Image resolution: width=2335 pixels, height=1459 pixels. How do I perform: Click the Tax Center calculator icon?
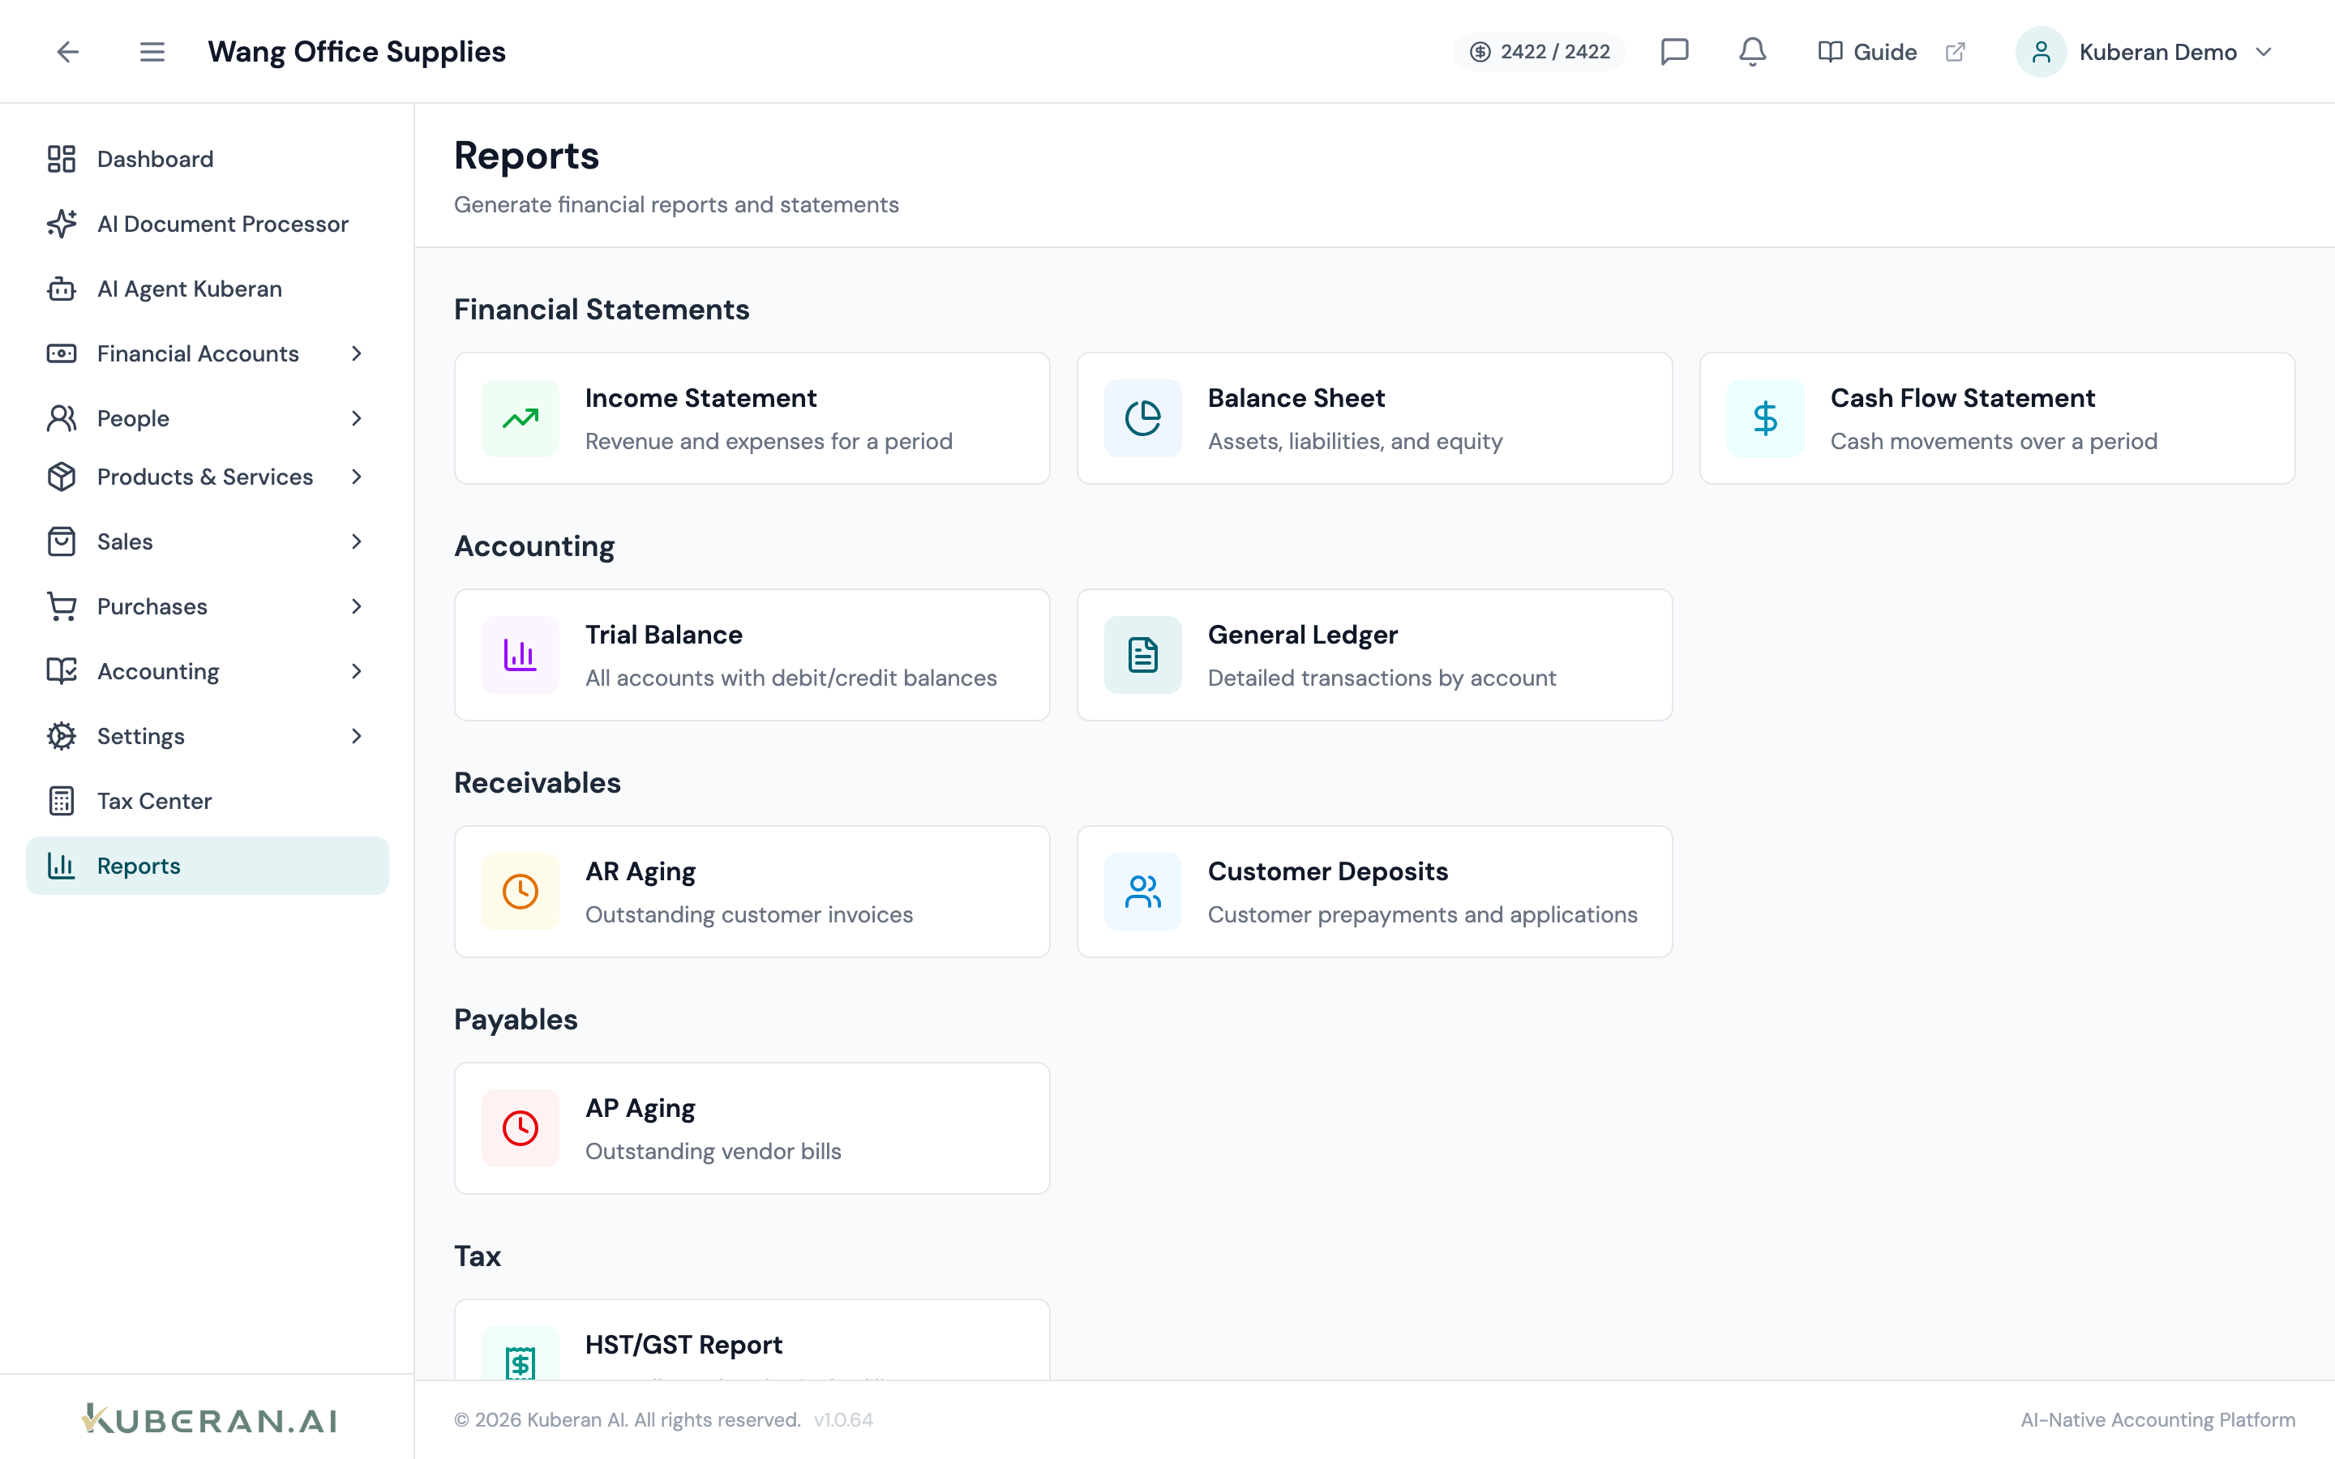pyautogui.click(x=62, y=801)
